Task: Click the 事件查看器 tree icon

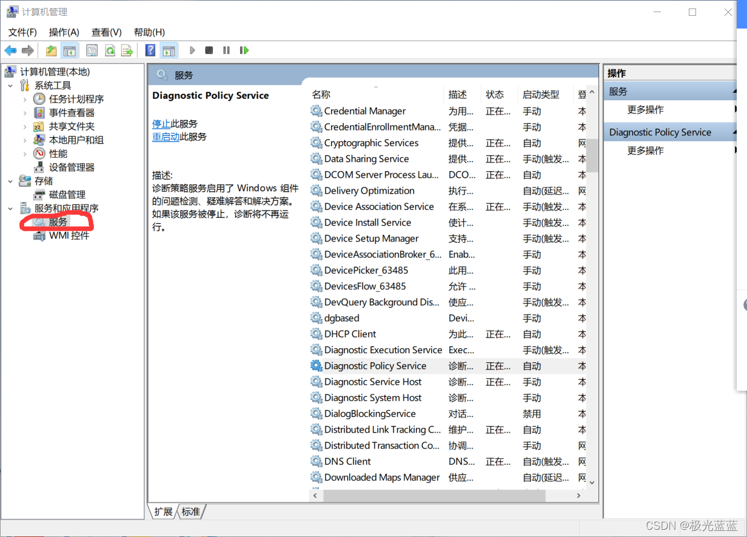Action: click(39, 113)
